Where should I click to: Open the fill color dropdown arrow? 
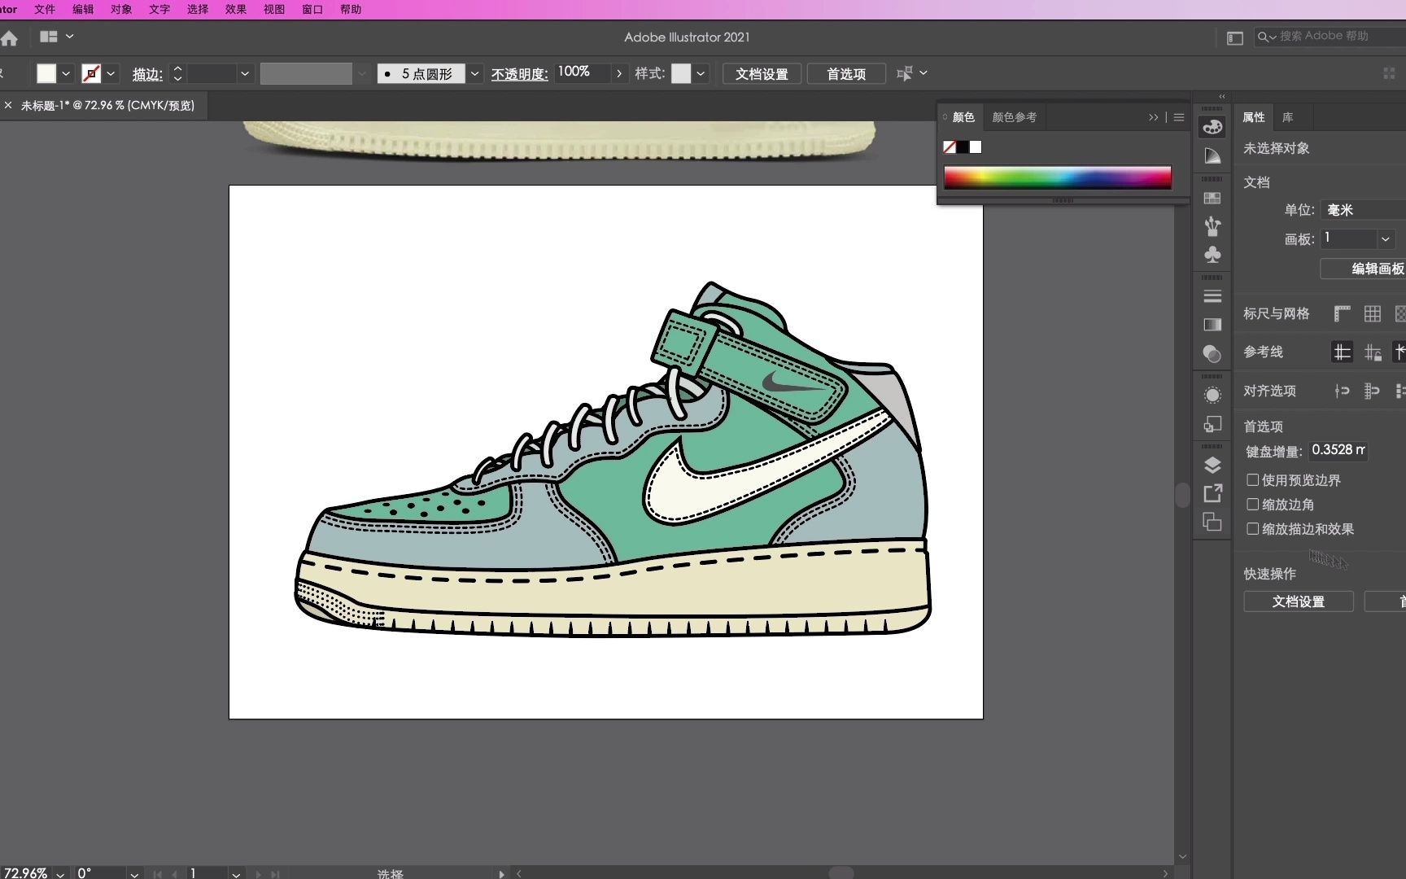66,74
